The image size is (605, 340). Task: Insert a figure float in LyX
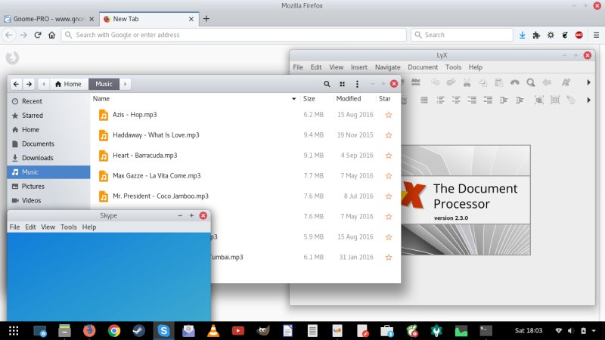(x=539, y=100)
